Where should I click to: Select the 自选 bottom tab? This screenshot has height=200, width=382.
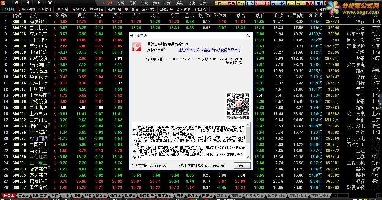(180, 196)
